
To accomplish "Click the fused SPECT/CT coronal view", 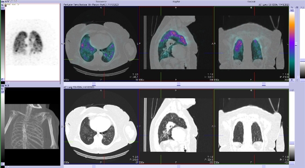I will point(251,44).
